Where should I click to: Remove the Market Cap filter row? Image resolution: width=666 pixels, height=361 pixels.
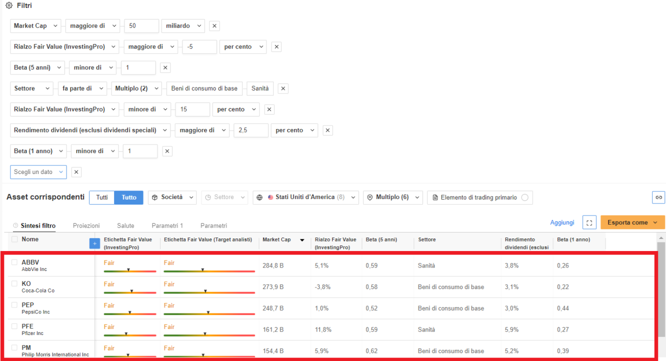(214, 26)
